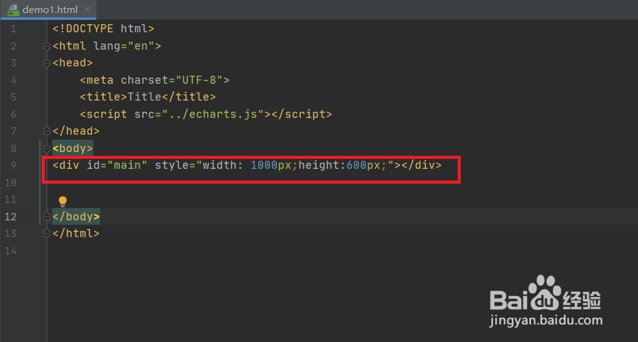Place cursor on empty line 14
The image size is (638, 342).
coord(342,251)
